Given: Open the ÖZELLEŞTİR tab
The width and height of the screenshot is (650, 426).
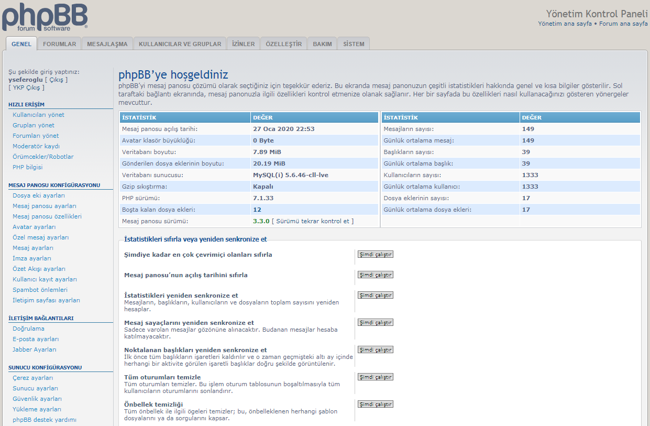Looking at the screenshot, I should (x=284, y=44).
